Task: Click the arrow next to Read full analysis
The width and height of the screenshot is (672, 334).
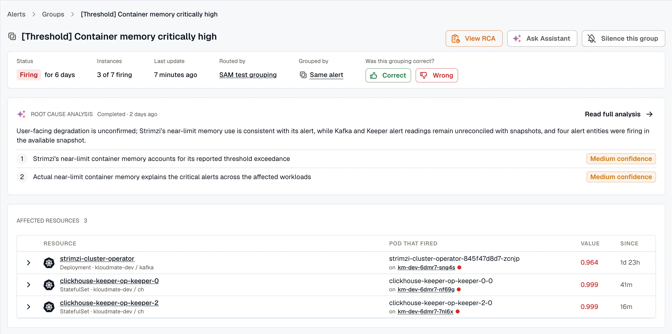Action: (649, 114)
